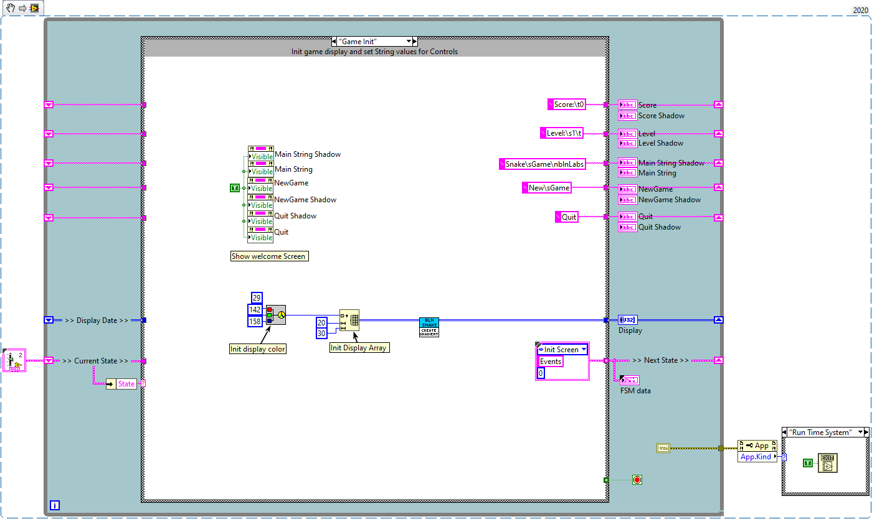Select right shift register beside Score terminal
Image resolution: width=872 pixels, height=519 pixels.
[x=718, y=105]
